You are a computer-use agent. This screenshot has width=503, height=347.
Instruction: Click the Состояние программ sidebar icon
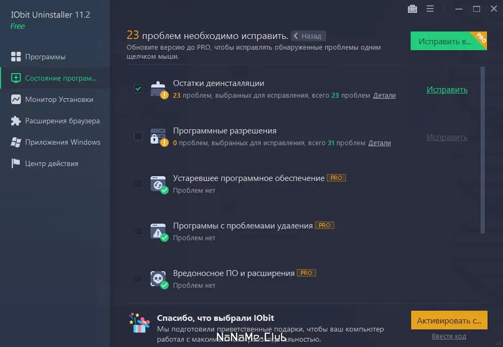pos(15,78)
